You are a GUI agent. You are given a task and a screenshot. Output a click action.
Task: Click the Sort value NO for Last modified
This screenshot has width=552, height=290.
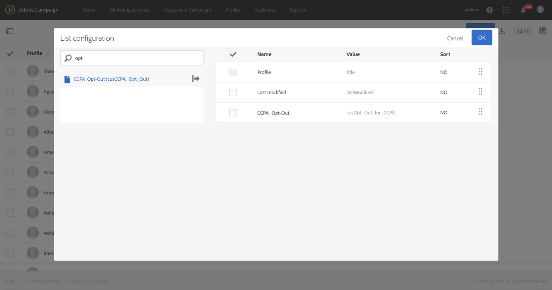tap(444, 92)
